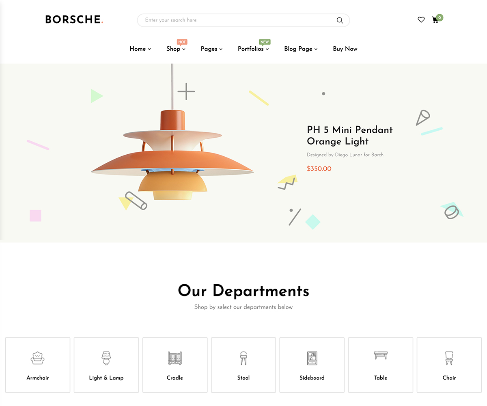487x406 pixels.
Task: Click the Light & Lamp icon
Action: (x=106, y=358)
